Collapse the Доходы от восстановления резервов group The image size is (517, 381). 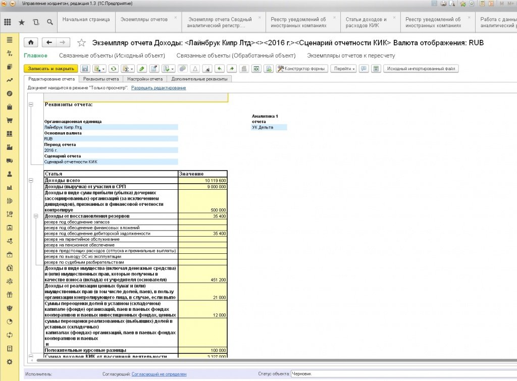coord(36,216)
